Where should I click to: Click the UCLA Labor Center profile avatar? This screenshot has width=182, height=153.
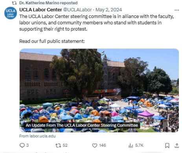click(11, 13)
